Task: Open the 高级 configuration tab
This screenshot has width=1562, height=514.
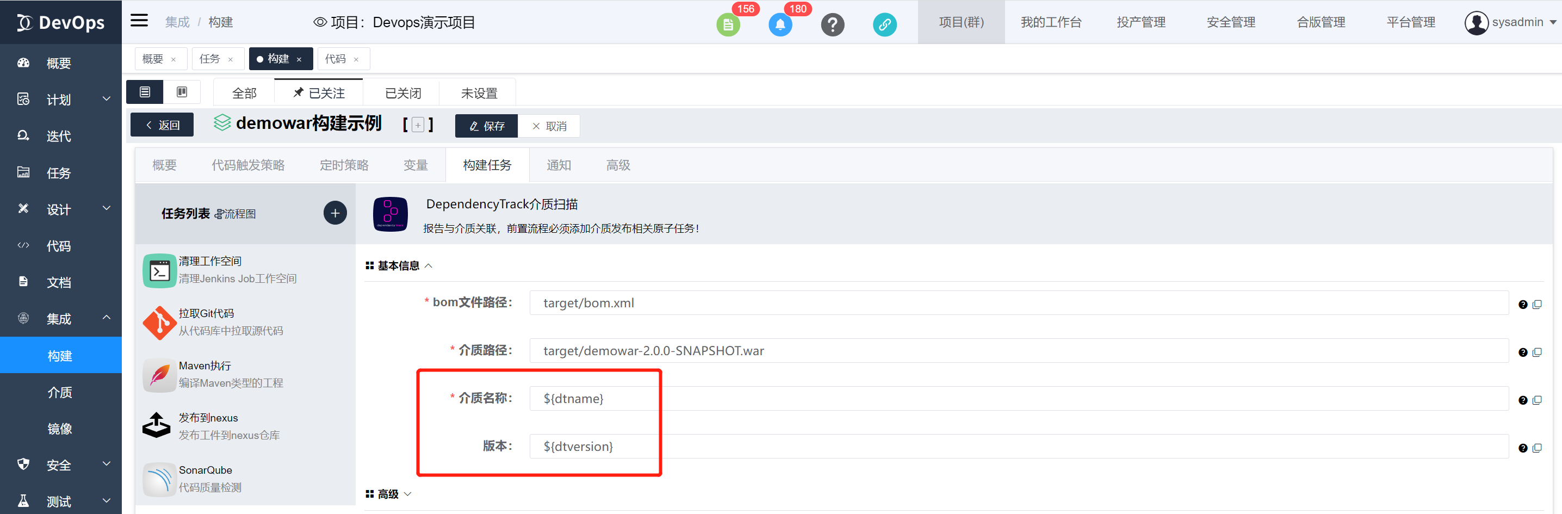Action: point(618,165)
